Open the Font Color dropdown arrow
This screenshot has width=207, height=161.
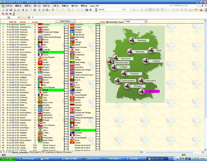(x=204, y=10)
